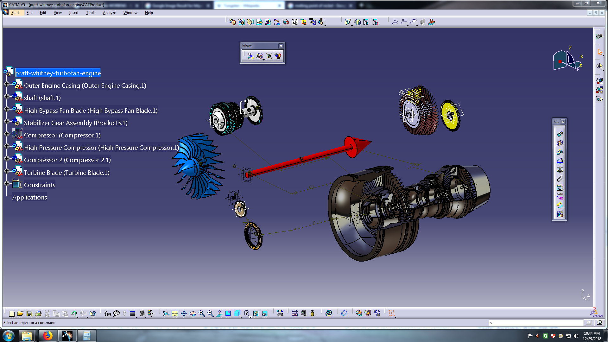Toggle Swap Visible Space
Image resolution: width=608 pixels, height=342 pixels.
(265, 313)
